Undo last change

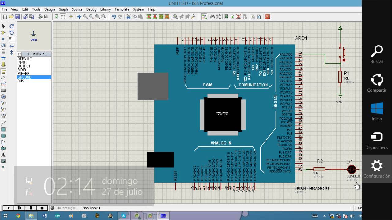click(x=114, y=17)
